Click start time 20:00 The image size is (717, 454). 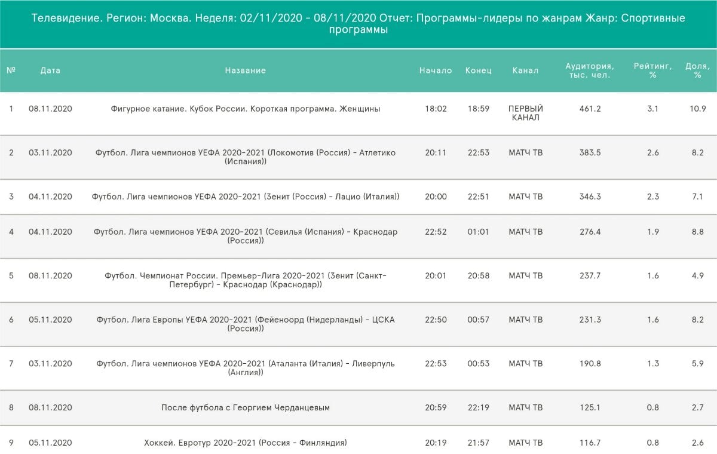(x=436, y=197)
